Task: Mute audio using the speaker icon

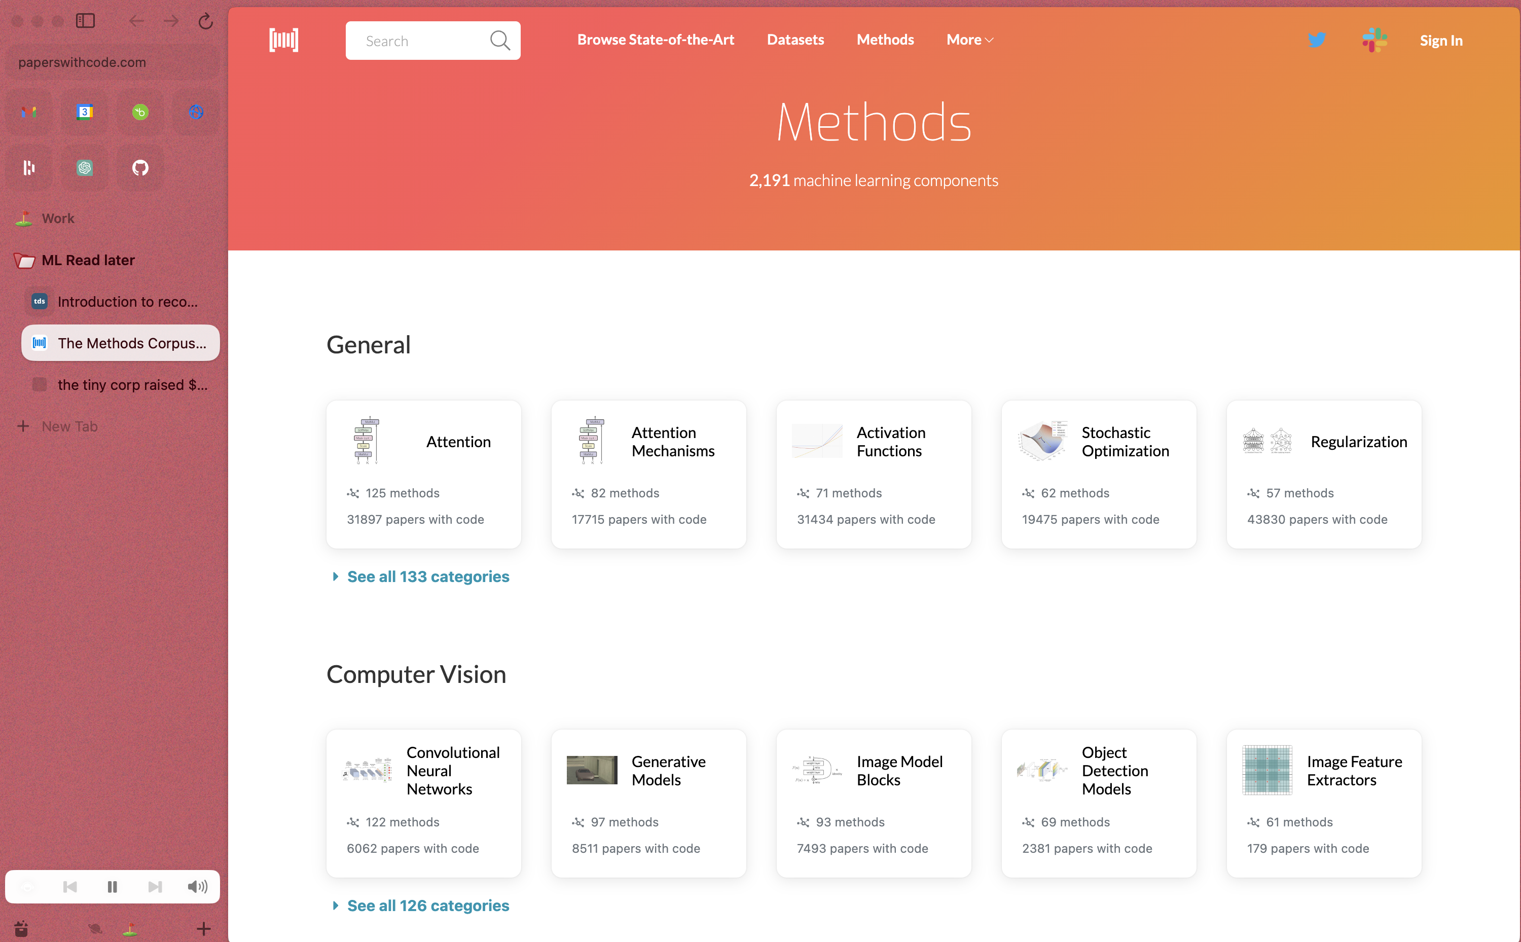Action: (197, 887)
